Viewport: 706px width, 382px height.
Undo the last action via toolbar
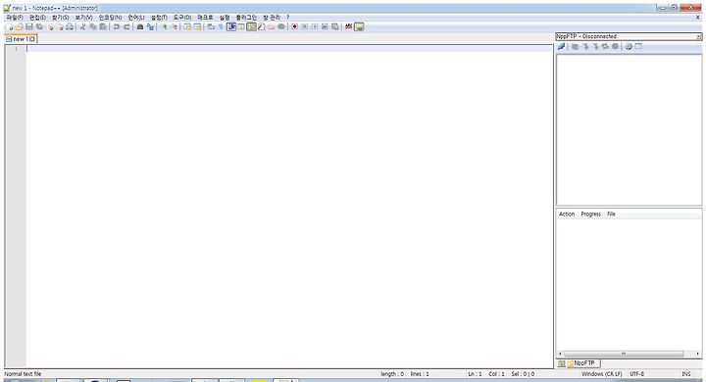click(x=116, y=27)
